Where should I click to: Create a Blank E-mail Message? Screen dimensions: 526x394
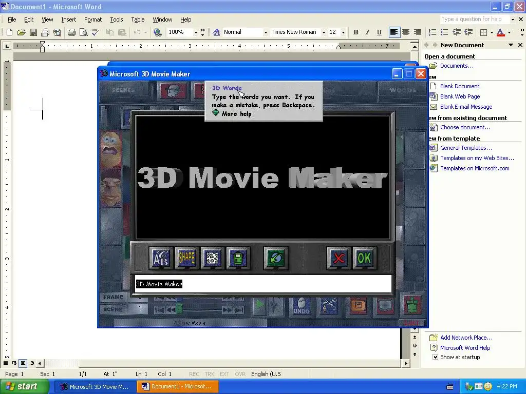[x=466, y=107]
